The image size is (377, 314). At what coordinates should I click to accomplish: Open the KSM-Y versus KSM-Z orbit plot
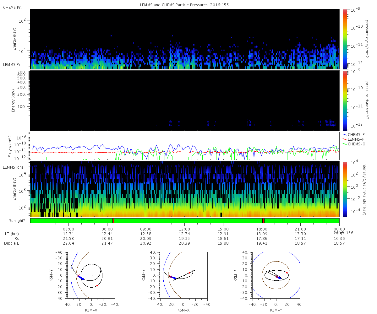click(276, 275)
